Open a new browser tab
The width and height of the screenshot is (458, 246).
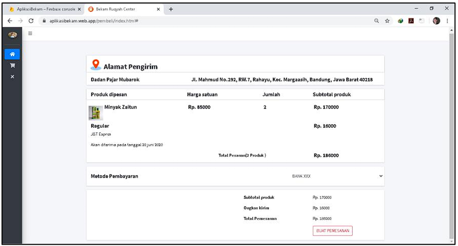[171, 9]
